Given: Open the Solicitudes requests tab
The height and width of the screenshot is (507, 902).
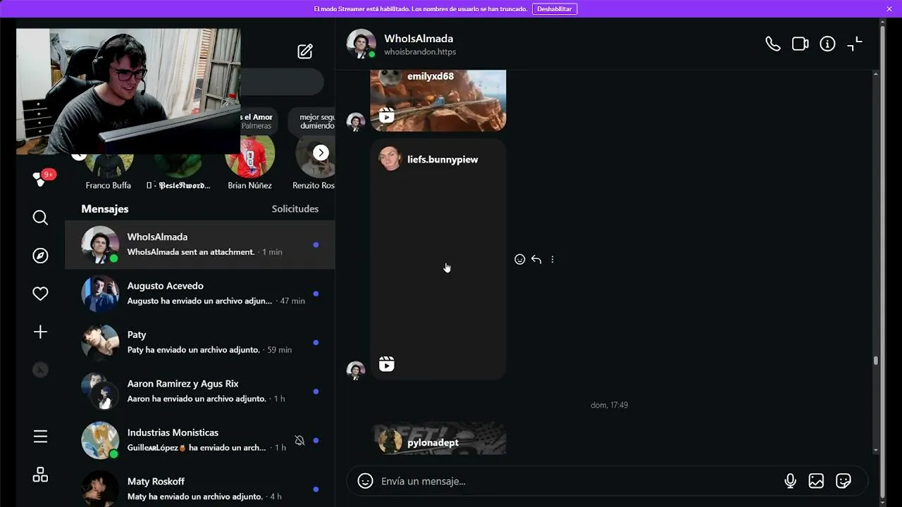Looking at the screenshot, I should click(x=295, y=209).
